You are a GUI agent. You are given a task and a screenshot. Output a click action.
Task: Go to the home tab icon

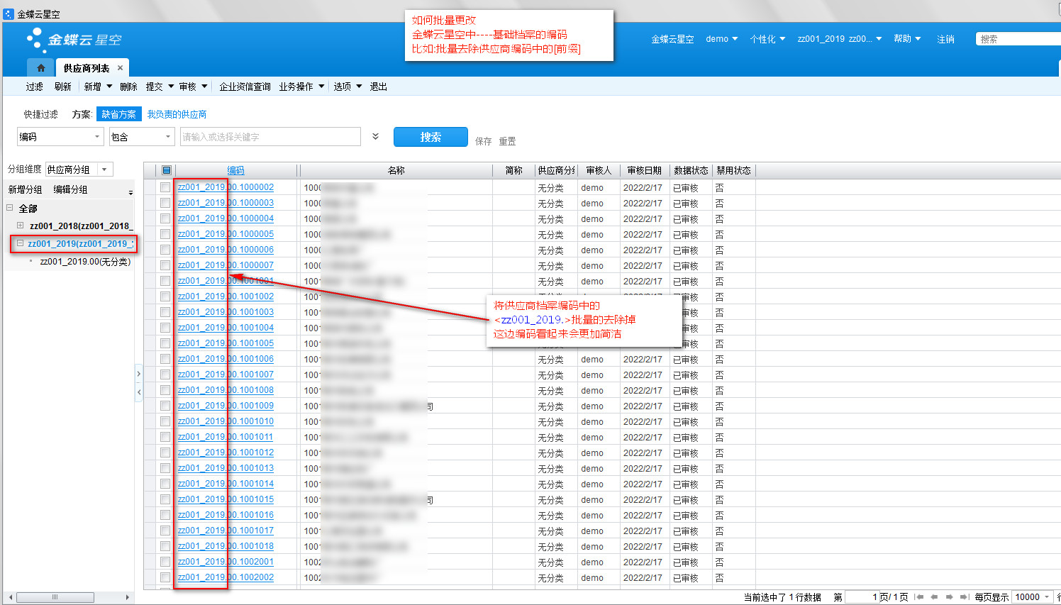(40, 68)
